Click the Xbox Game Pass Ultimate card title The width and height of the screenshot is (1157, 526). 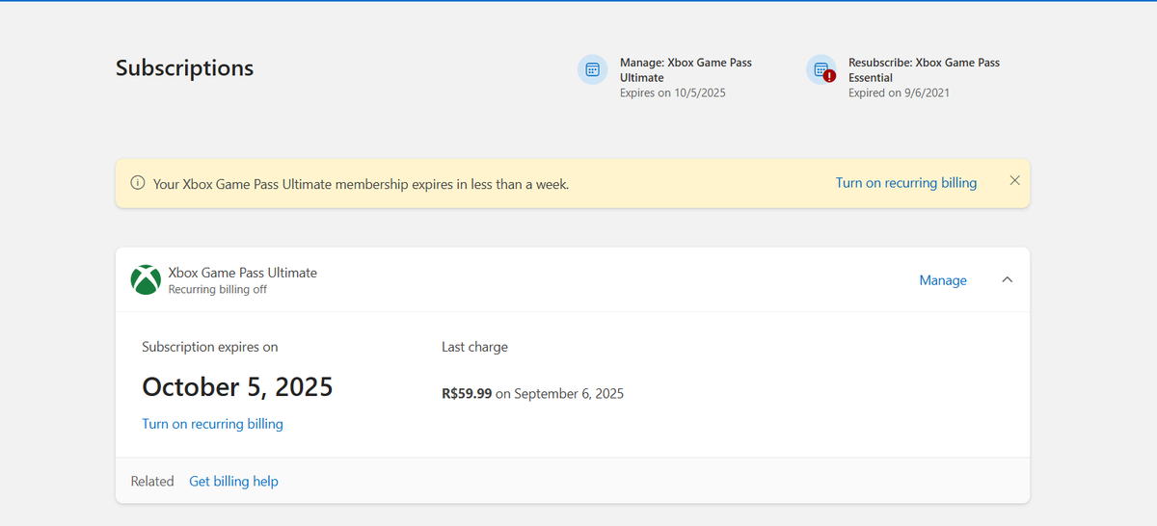click(x=243, y=273)
